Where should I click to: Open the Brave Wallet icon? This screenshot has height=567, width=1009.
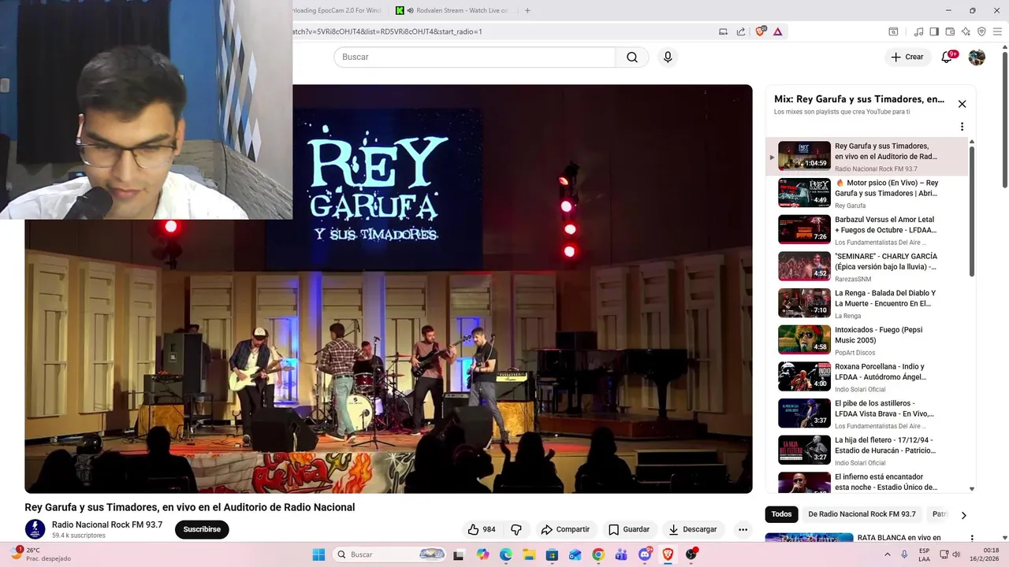point(950,31)
